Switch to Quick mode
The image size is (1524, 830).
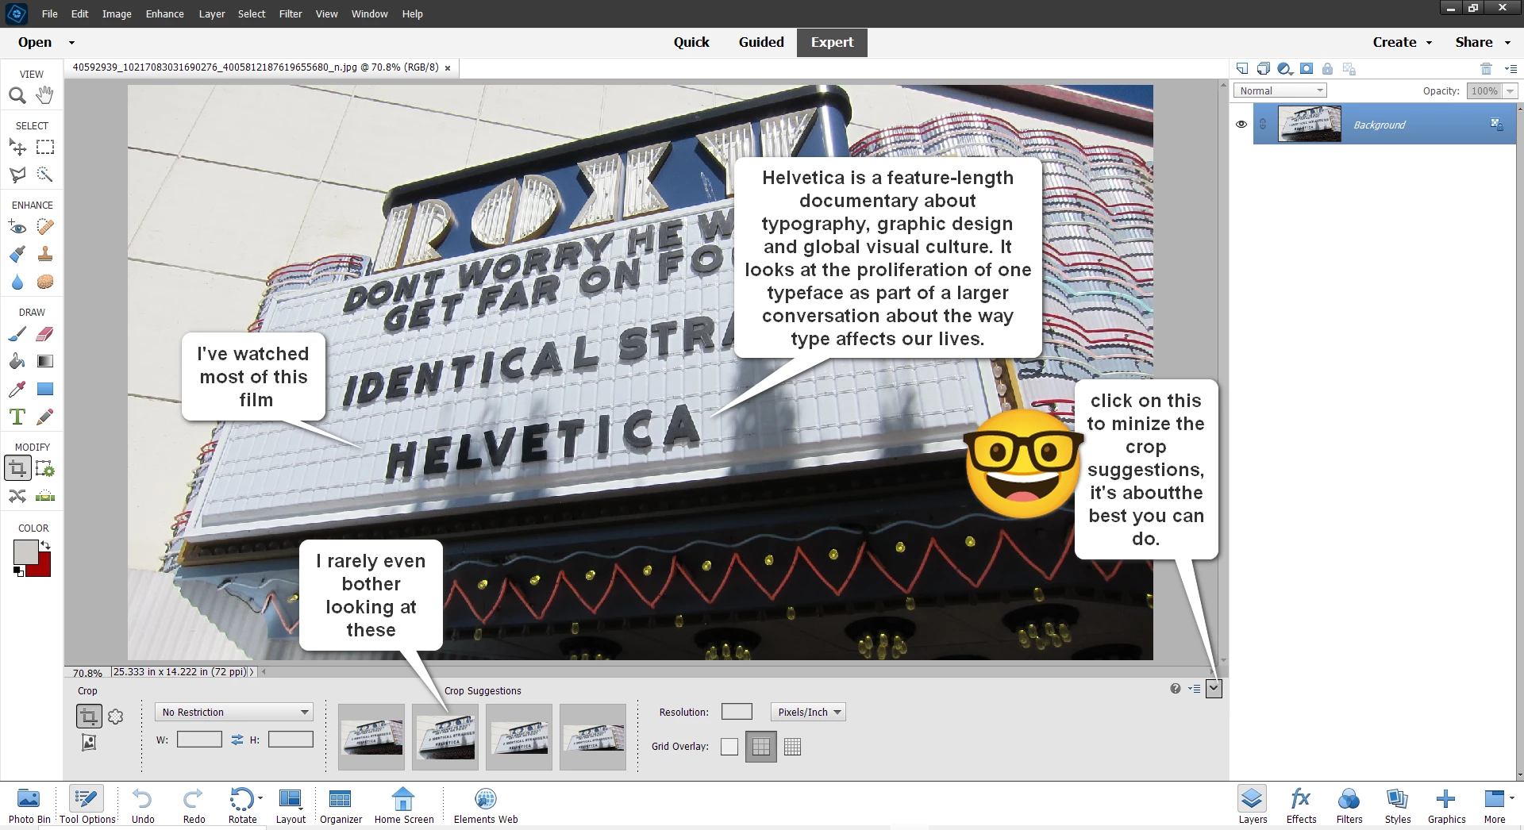(x=691, y=43)
